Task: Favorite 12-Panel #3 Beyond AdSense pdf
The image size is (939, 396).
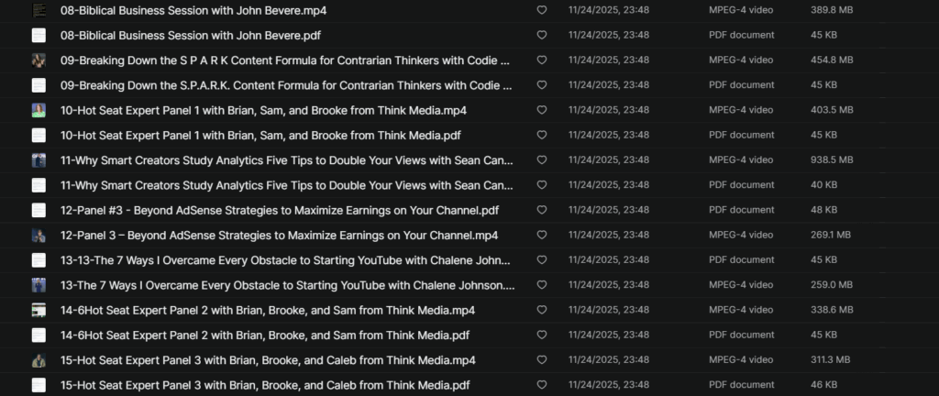Action: (541, 210)
